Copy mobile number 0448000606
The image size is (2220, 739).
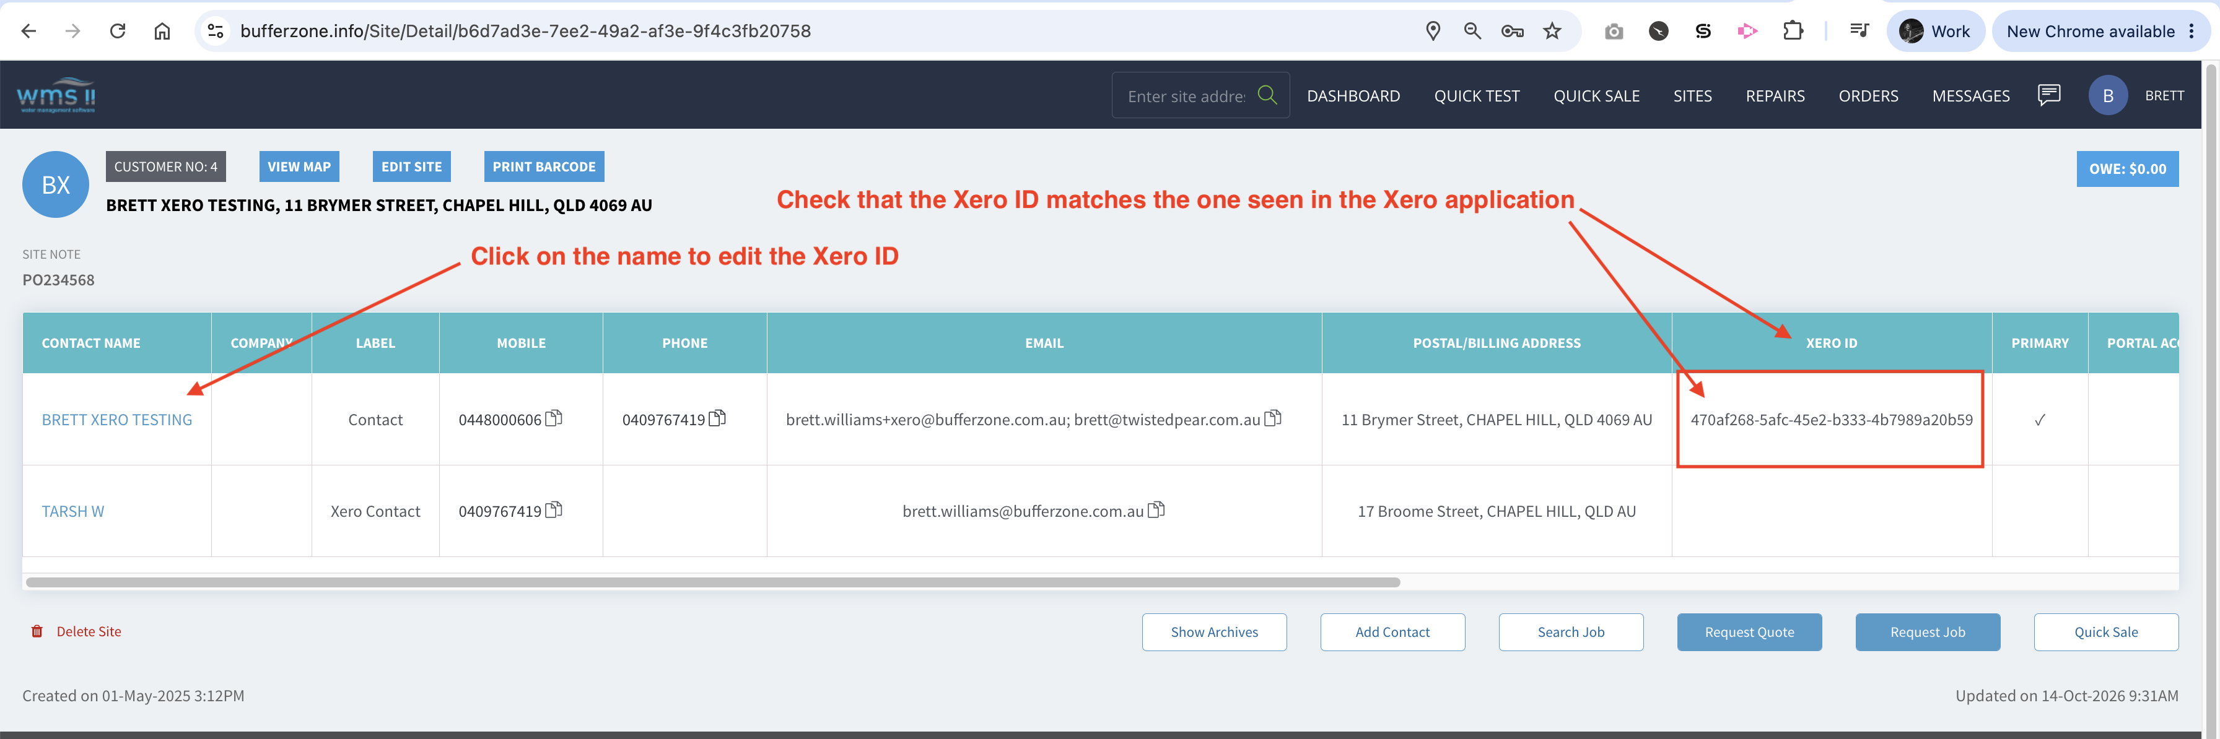554,418
